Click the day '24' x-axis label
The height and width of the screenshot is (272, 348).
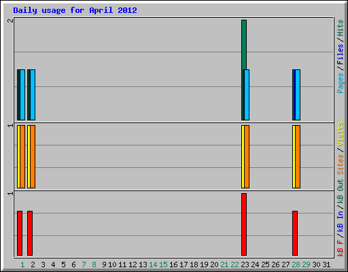click(x=255, y=265)
